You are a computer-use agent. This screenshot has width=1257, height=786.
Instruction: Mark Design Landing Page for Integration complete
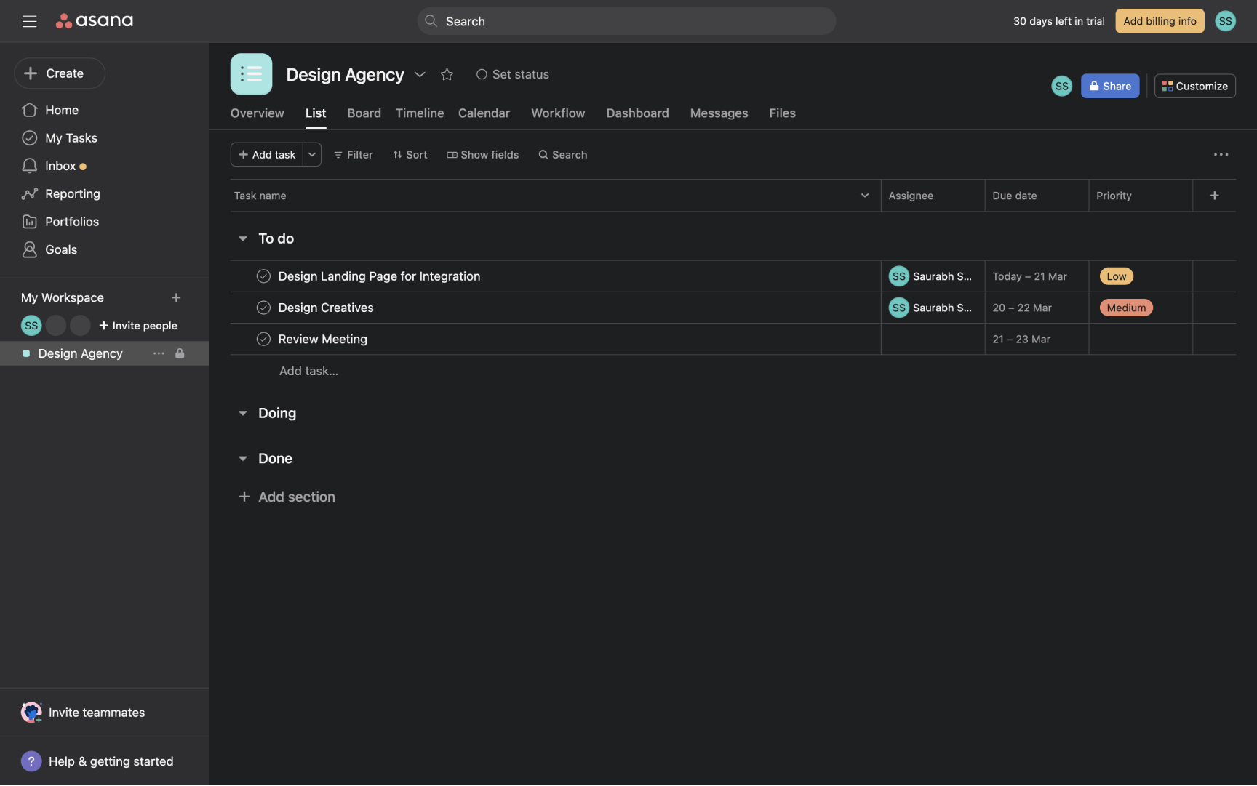(x=263, y=276)
